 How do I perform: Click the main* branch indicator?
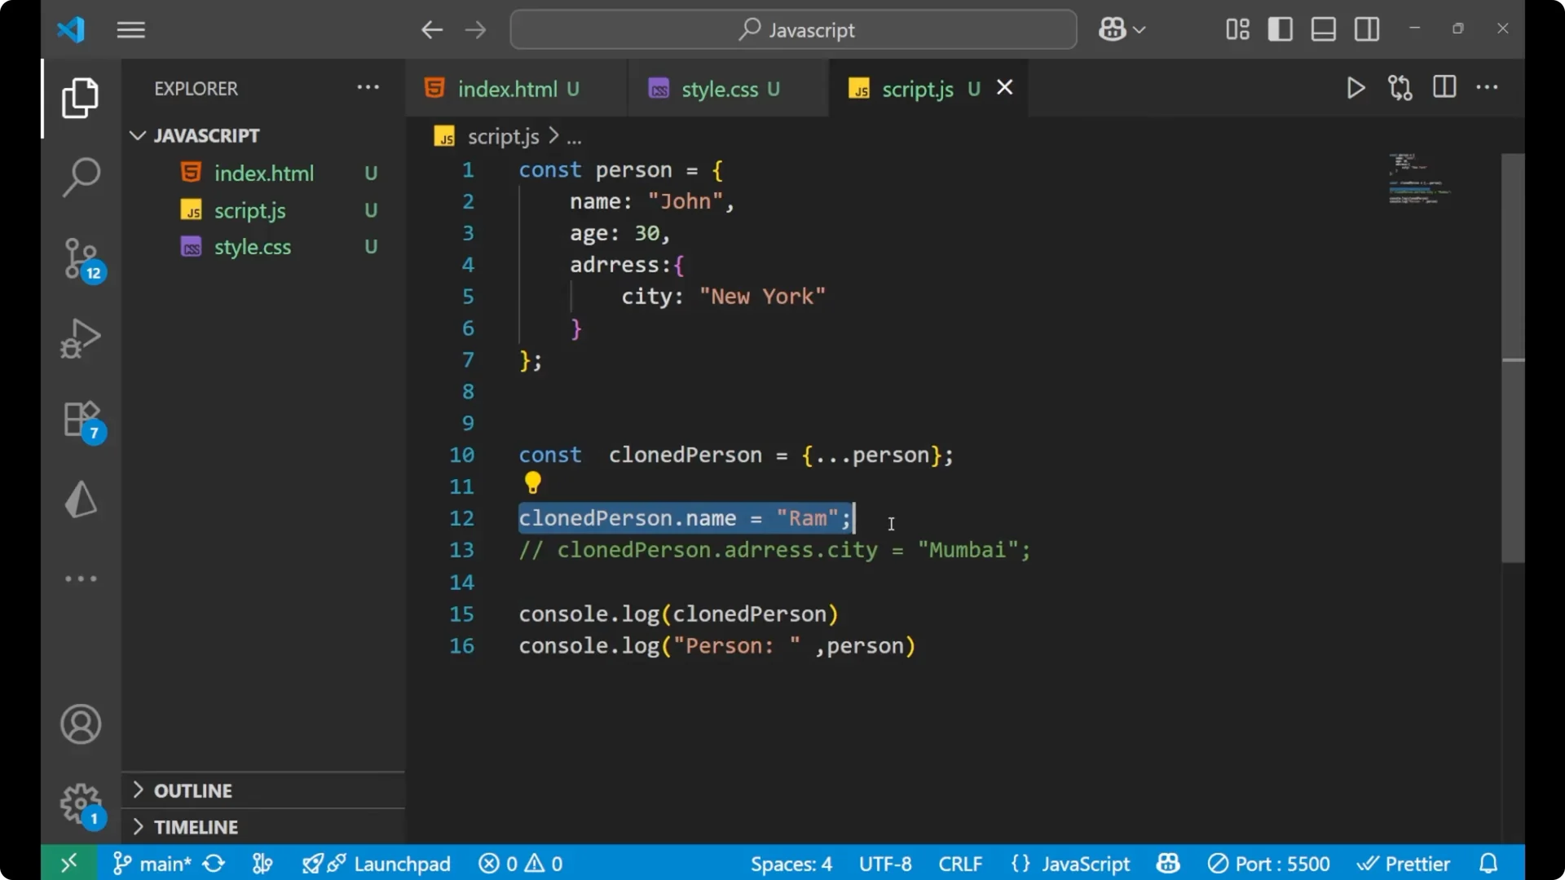160,863
